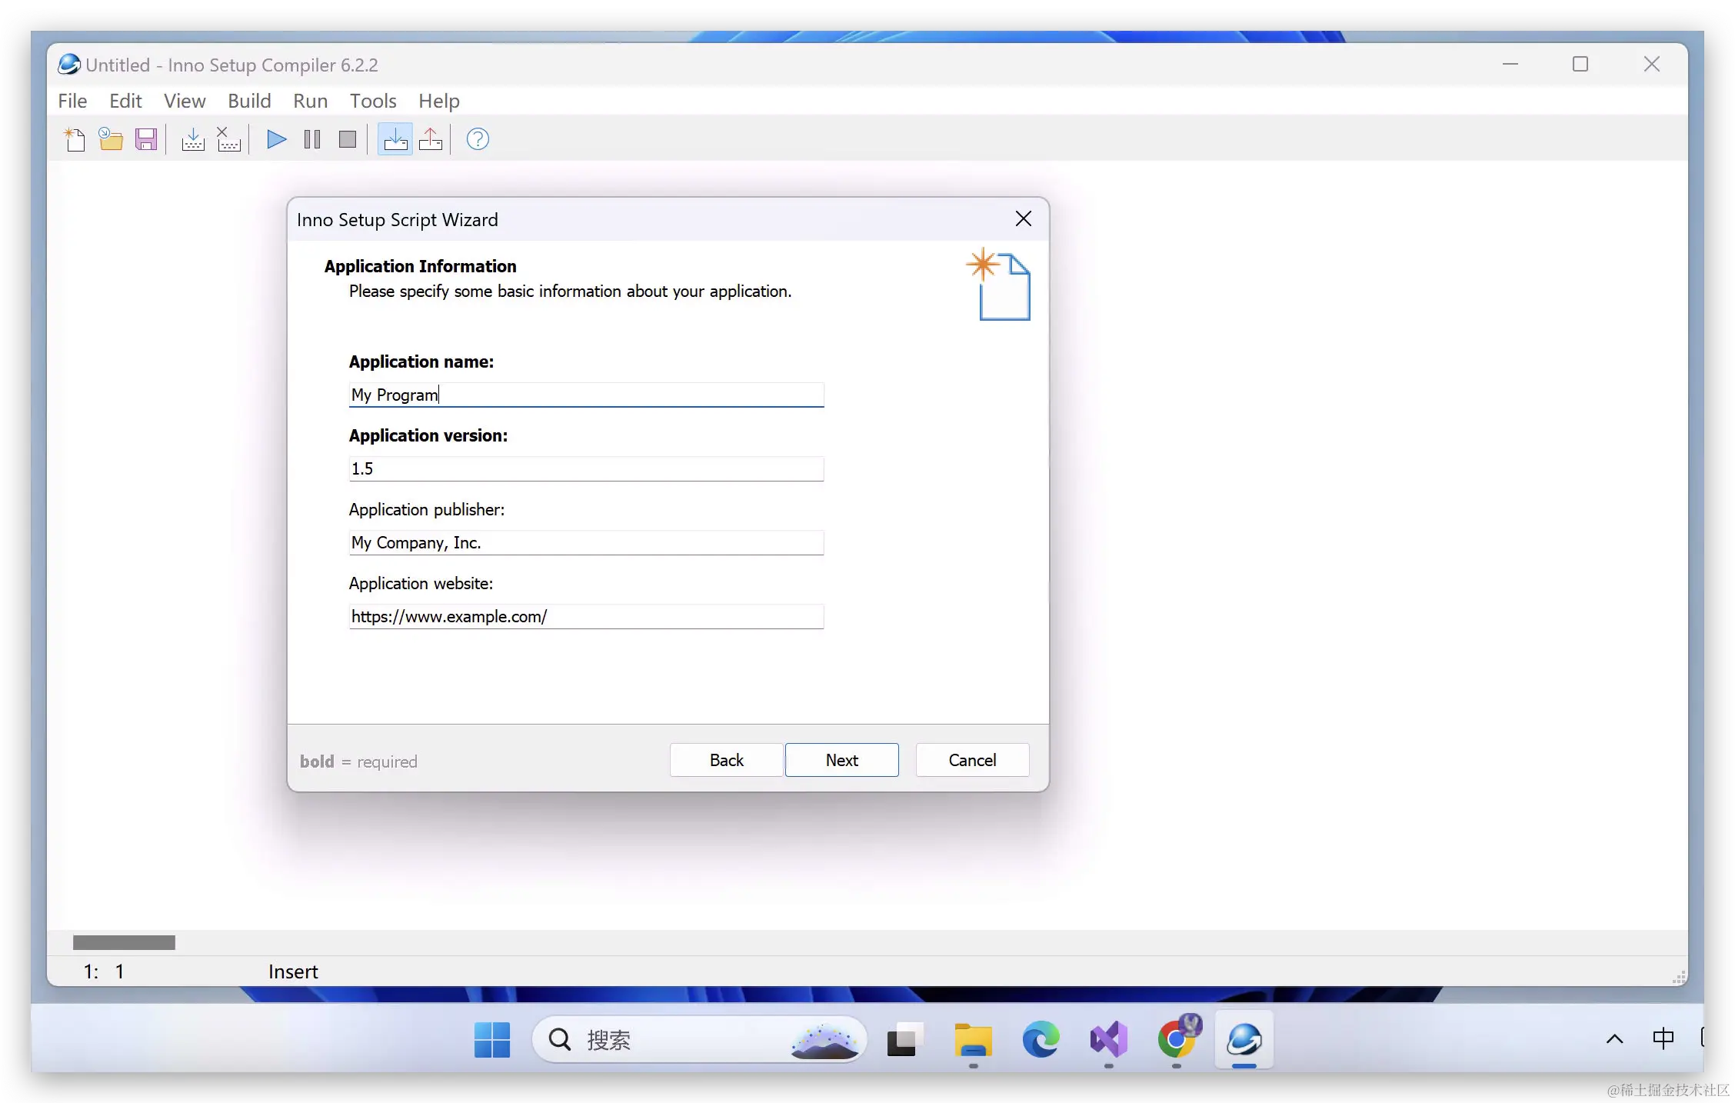Image resolution: width=1735 pixels, height=1103 pixels.
Task: Click the Back button in wizard
Action: (x=726, y=760)
